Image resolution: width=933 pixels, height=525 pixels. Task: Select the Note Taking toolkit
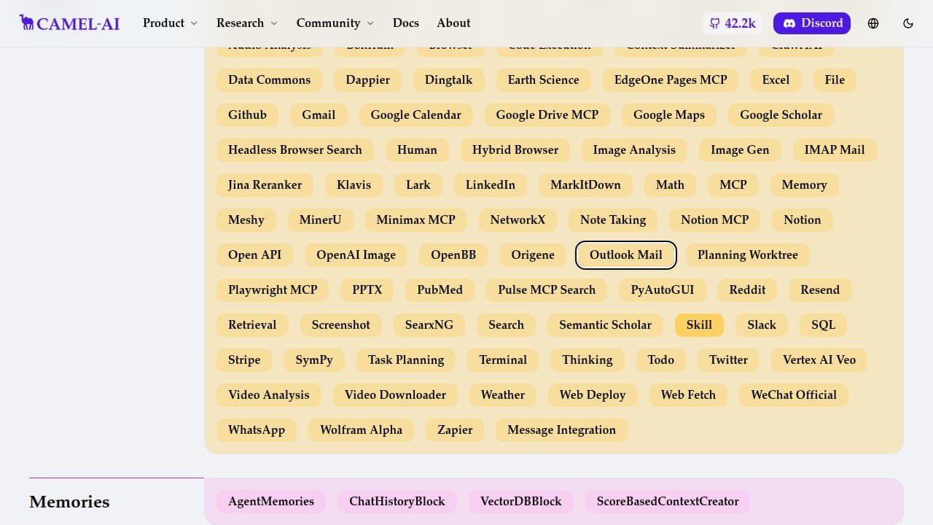click(x=613, y=220)
